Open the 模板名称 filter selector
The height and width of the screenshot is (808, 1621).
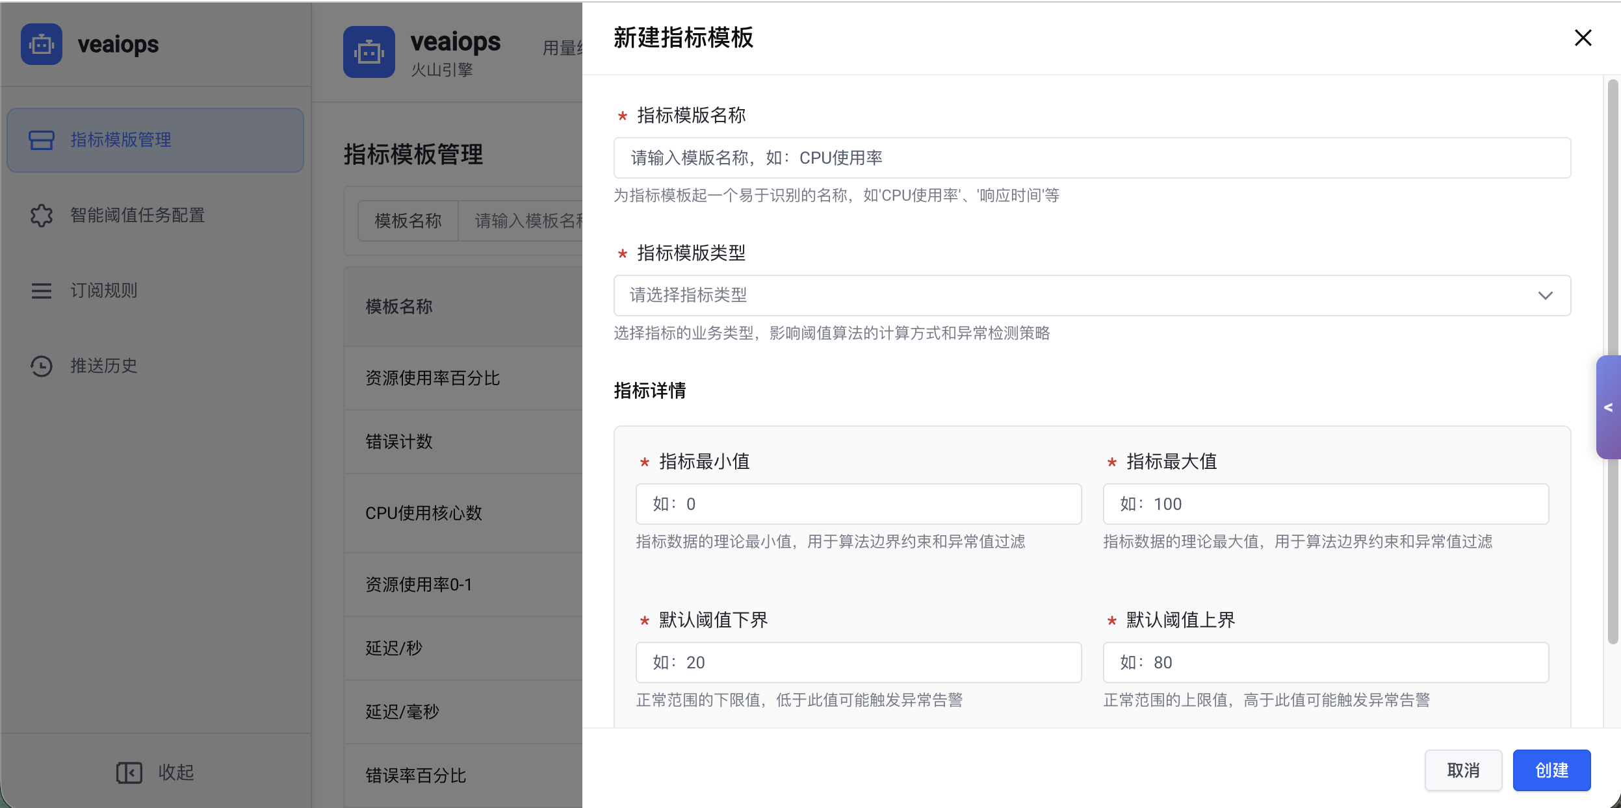tap(408, 221)
